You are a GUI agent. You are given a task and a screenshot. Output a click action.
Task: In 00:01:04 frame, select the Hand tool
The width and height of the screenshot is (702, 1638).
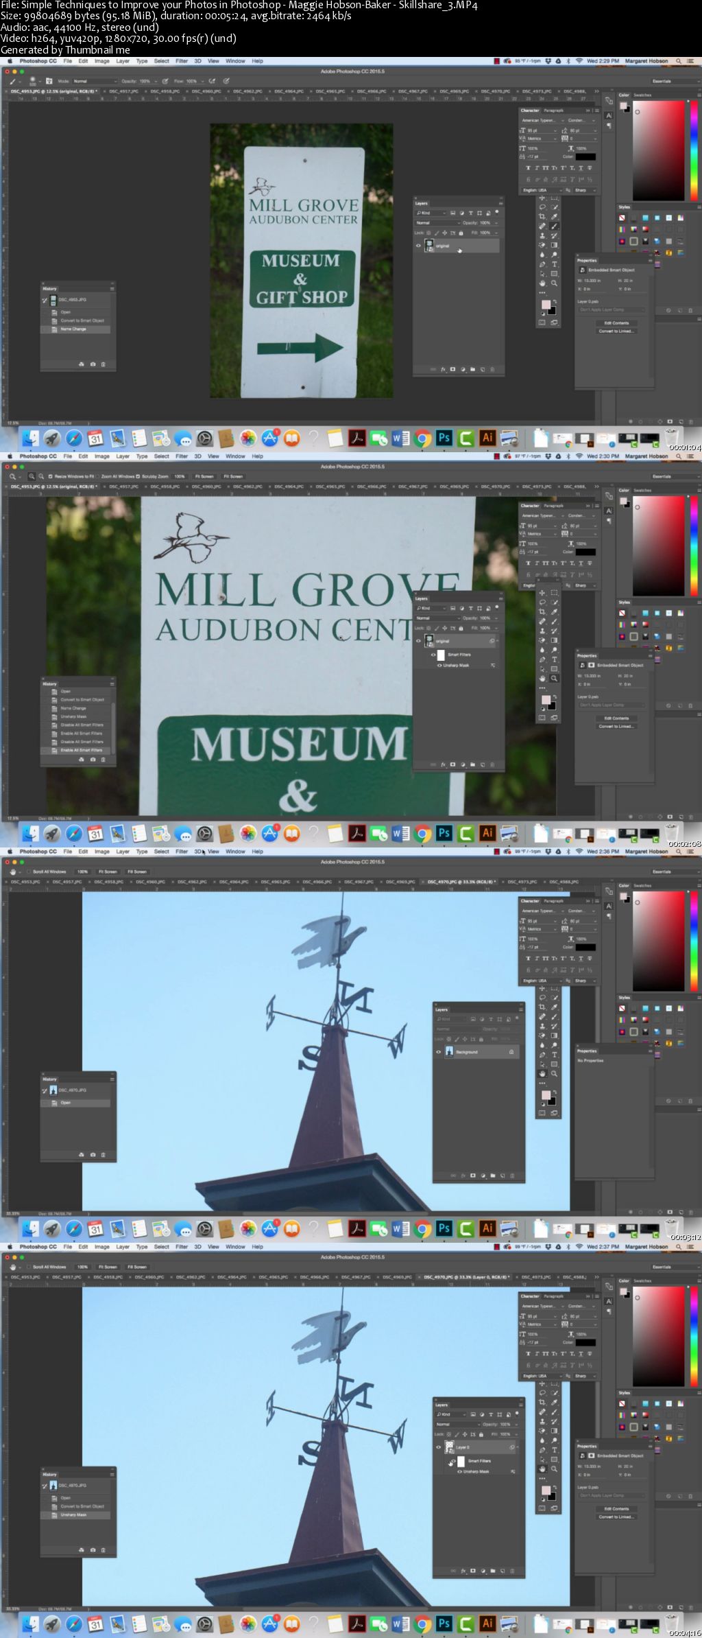[x=542, y=283]
